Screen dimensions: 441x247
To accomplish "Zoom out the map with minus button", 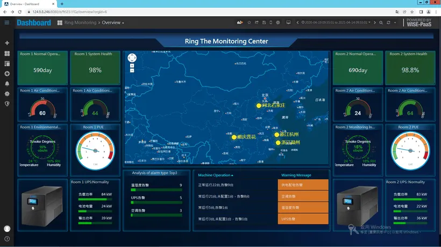I will [132, 70].
